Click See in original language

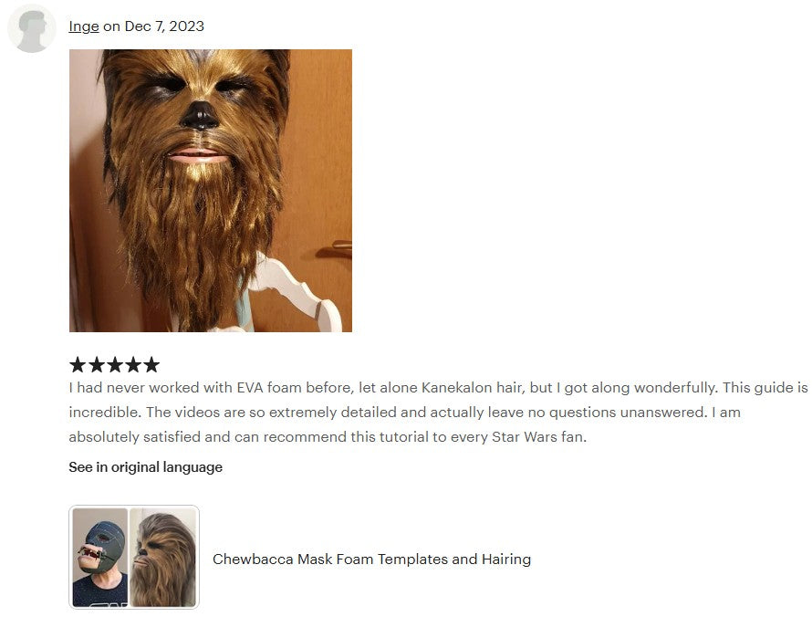[x=145, y=466]
